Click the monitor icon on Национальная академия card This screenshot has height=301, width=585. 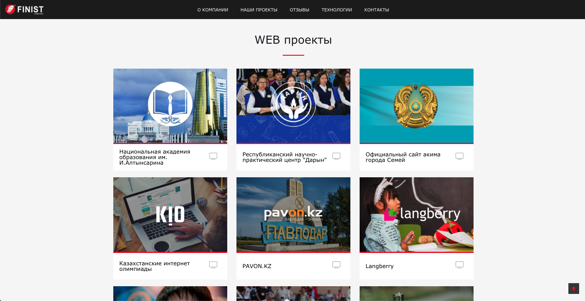213,156
